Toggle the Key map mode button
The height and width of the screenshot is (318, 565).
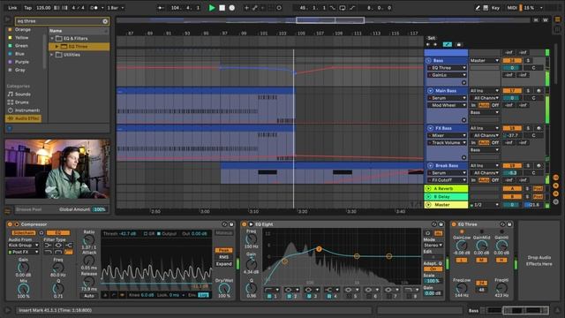click(496, 8)
